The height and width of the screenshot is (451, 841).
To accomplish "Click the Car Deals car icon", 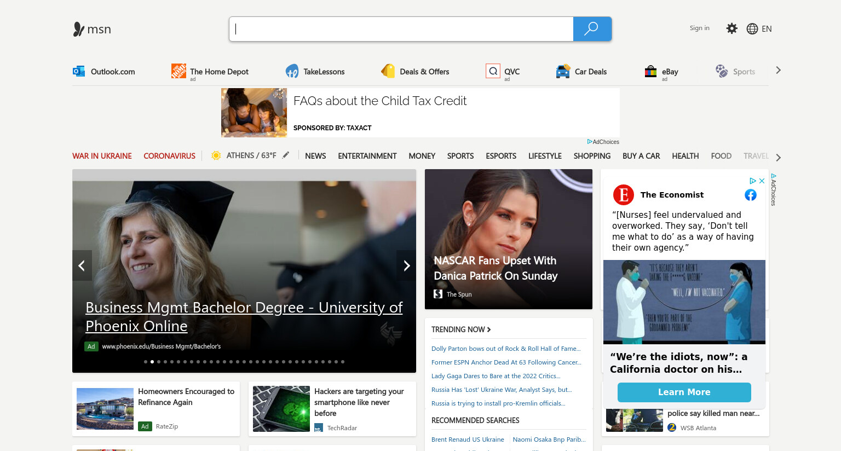I will (x=563, y=71).
